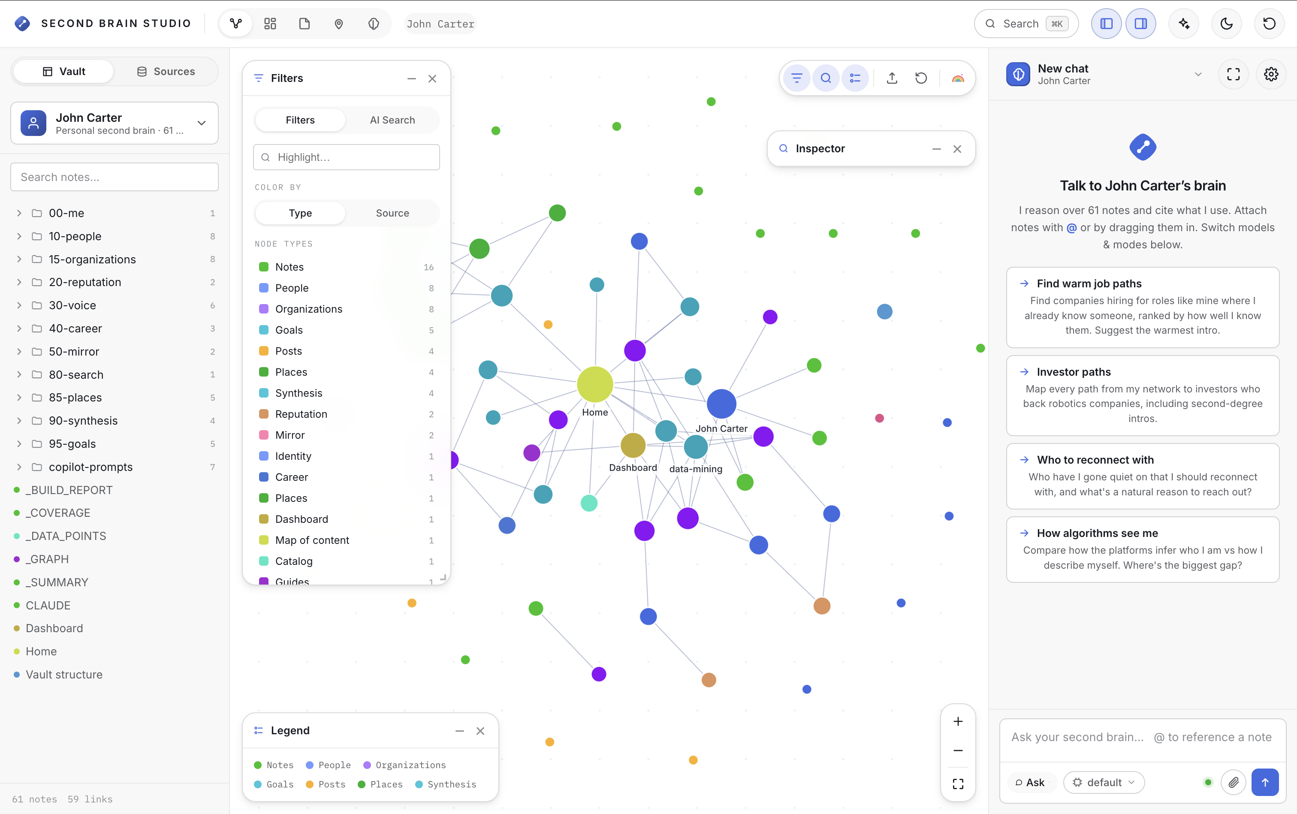This screenshot has height=814, width=1297.
Task: Click the export upload icon in graph toolbar
Action: click(x=892, y=78)
